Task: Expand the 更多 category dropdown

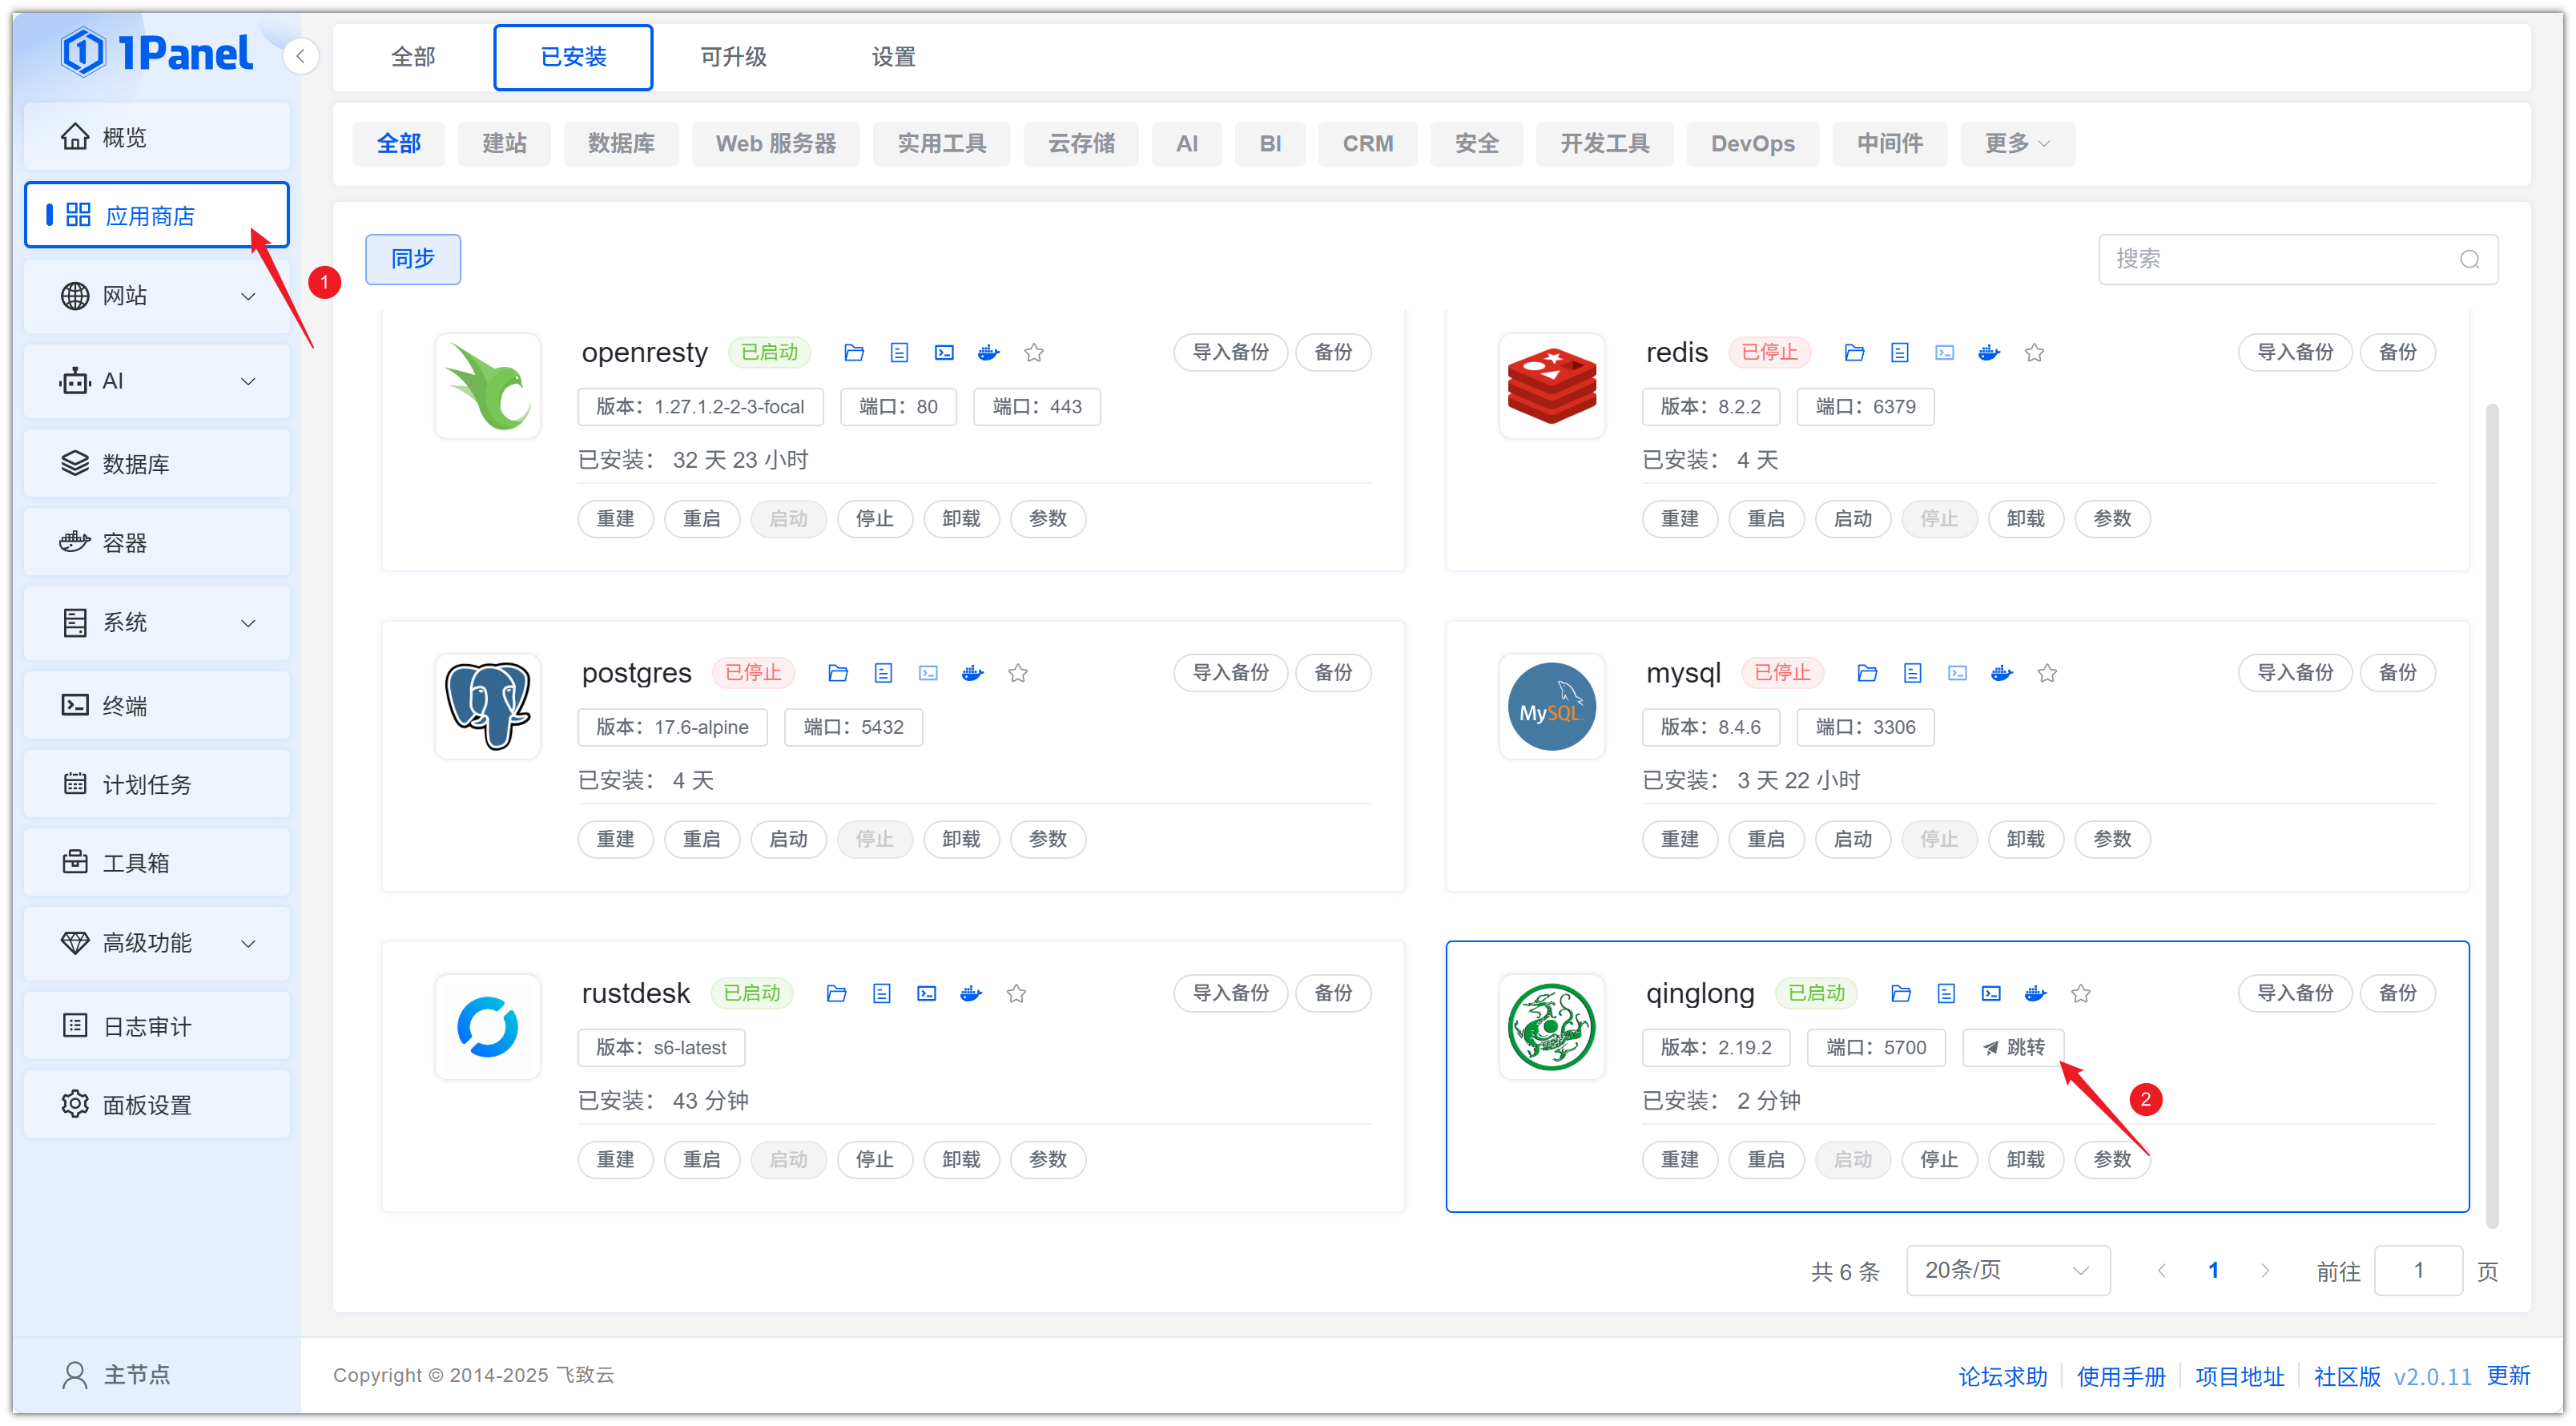Action: coord(2016,143)
